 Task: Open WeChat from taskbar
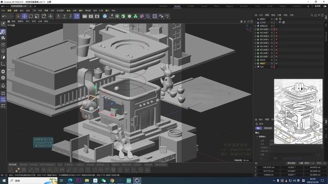tap(104, 180)
